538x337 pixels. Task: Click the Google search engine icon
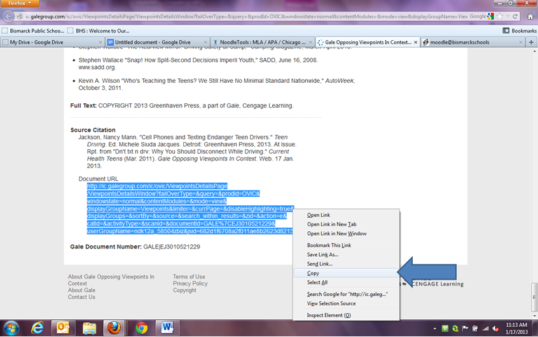click(490, 16)
